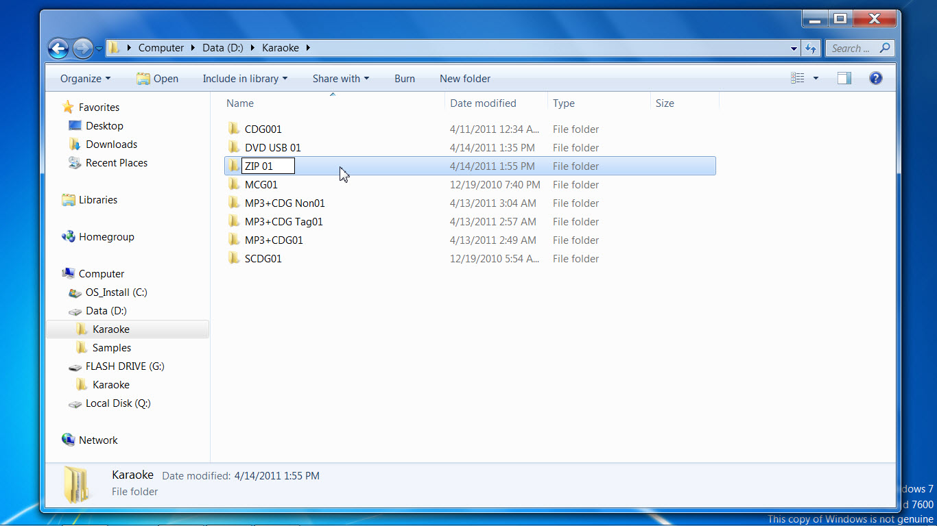Click the Back navigation arrow button

click(58, 48)
